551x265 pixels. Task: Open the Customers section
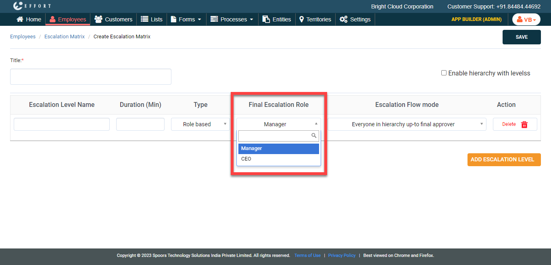pyautogui.click(x=113, y=19)
